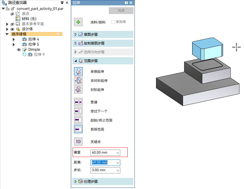Expand the 拉伸 5 tree node
This screenshot has height=189, width=244.
[x=14, y=44]
